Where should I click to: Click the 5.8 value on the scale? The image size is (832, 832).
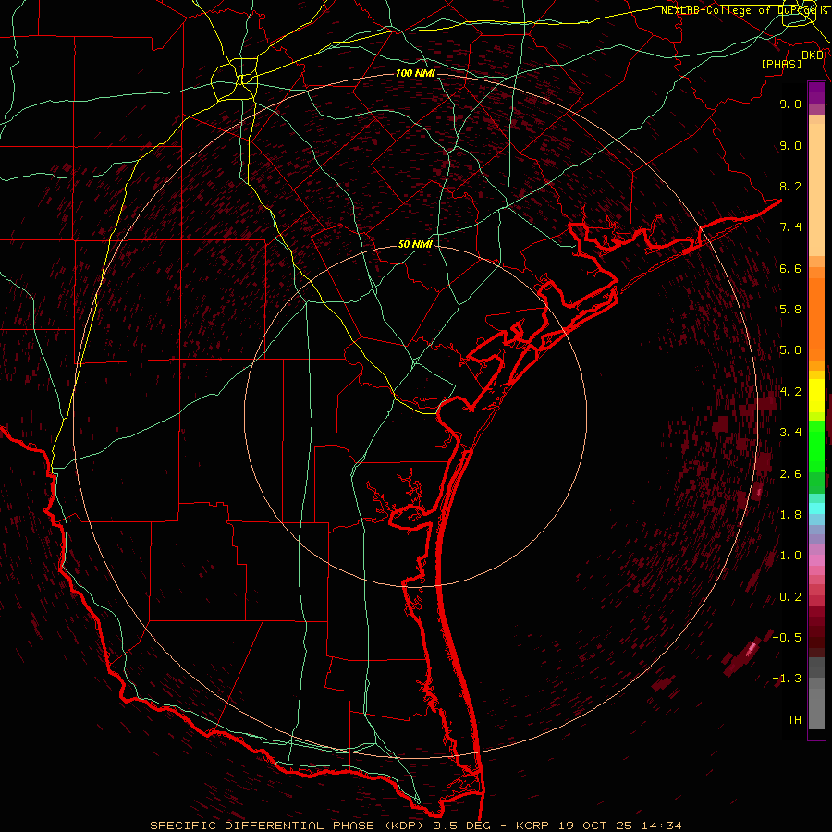790,310
